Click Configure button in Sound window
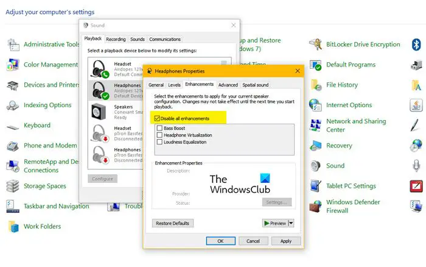The height and width of the screenshot is (267, 426). [102, 179]
